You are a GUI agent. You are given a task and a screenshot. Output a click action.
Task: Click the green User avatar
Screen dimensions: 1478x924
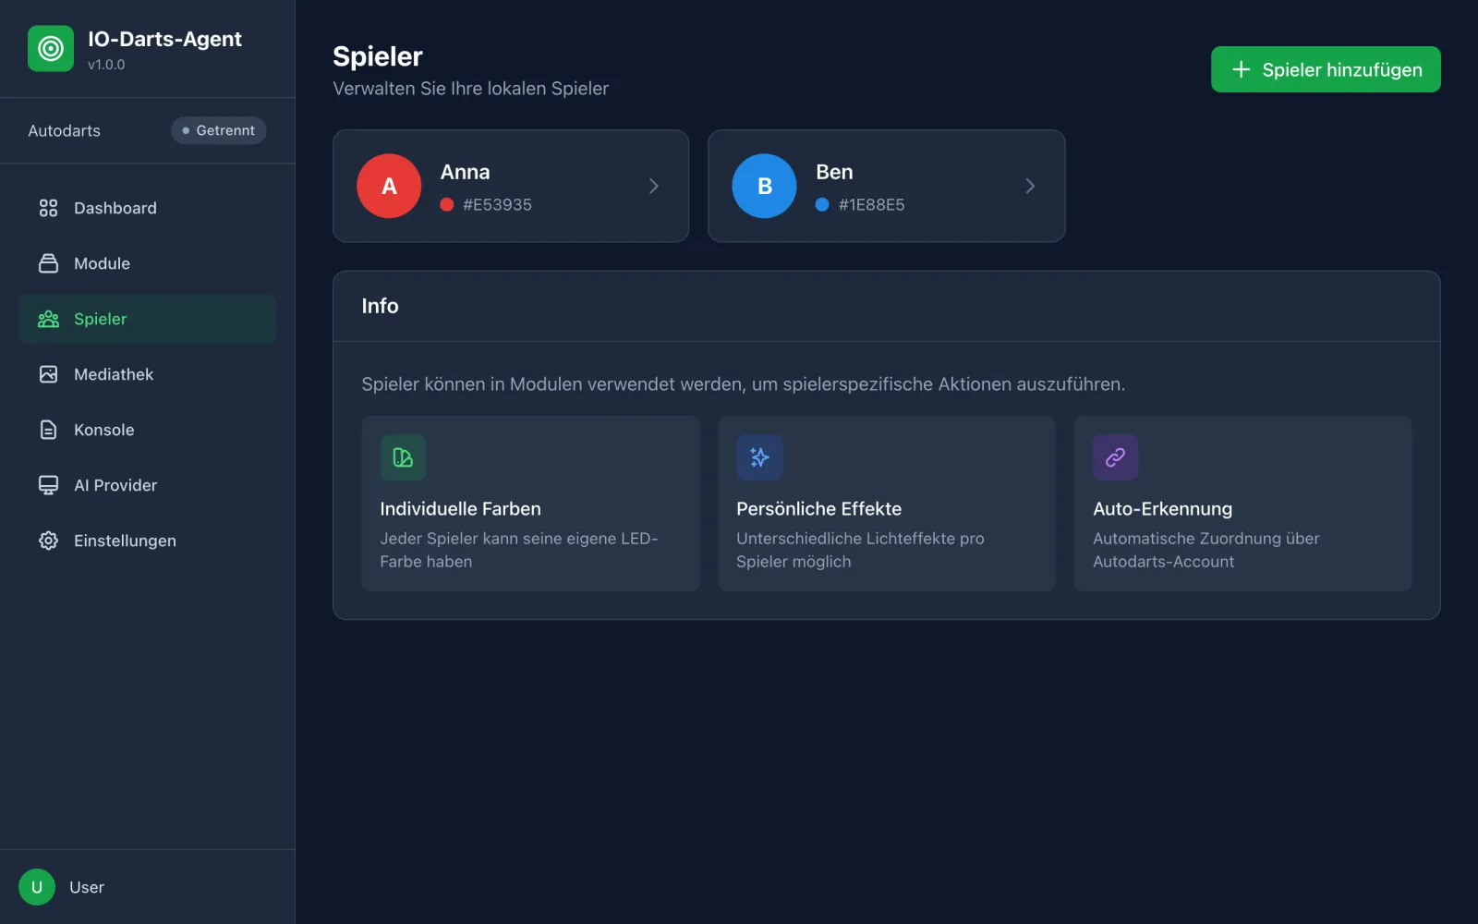[37, 887]
